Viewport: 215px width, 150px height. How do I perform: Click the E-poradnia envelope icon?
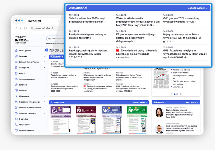point(16,119)
